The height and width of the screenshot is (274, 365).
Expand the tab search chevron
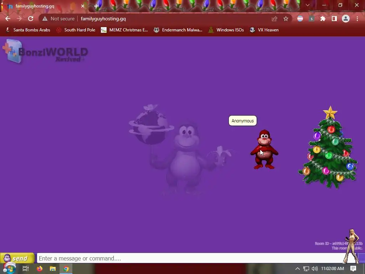pyautogui.click(x=308, y=5)
